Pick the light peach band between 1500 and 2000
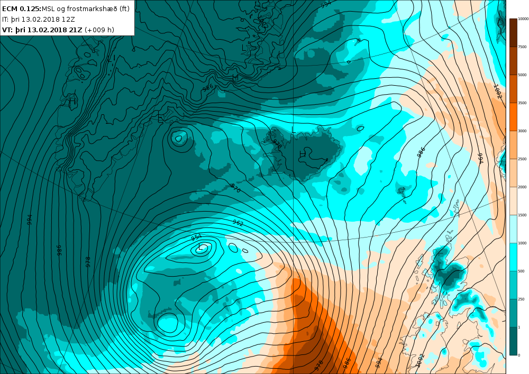Image resolution: width=529 pixels, height=374 pixels. click(x=513, y=200)
